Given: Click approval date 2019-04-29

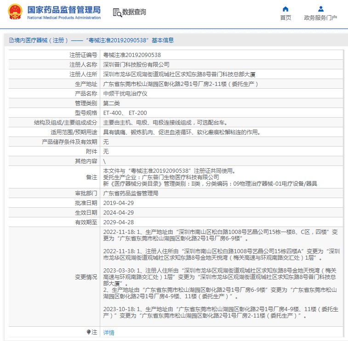Looking at the screenshot, I should pos(119,203).
